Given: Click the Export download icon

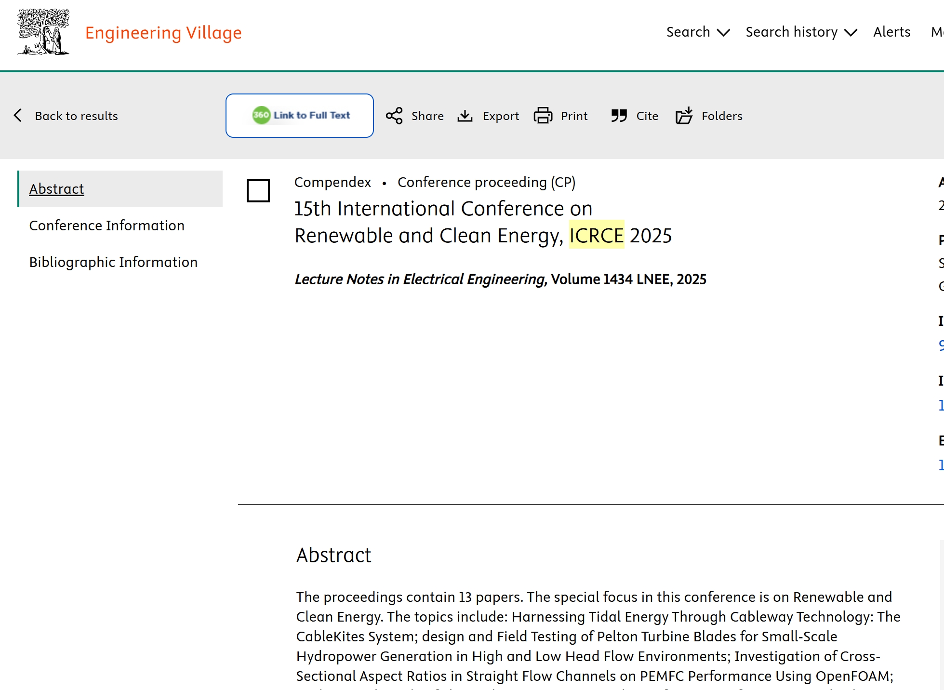Looking at the screenshot, I should pyautogui.click(x=465, y=116).
